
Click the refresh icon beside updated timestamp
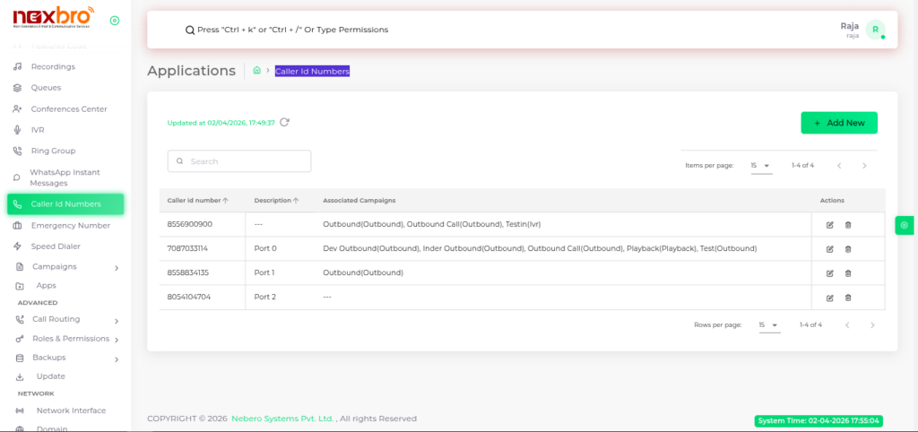284,123
